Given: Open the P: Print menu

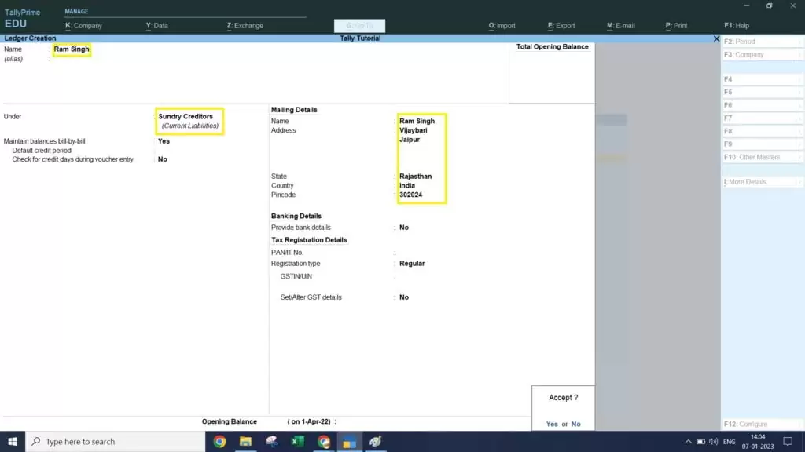Looking at the screenshot, I should 676,26.
